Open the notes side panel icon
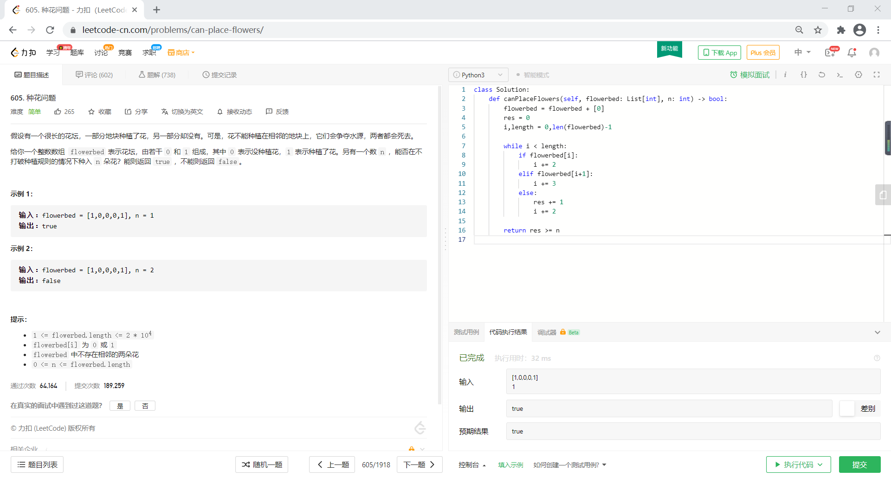Image resolution: width=891 pixels, height=477 pixels. [x=883, y=195]
